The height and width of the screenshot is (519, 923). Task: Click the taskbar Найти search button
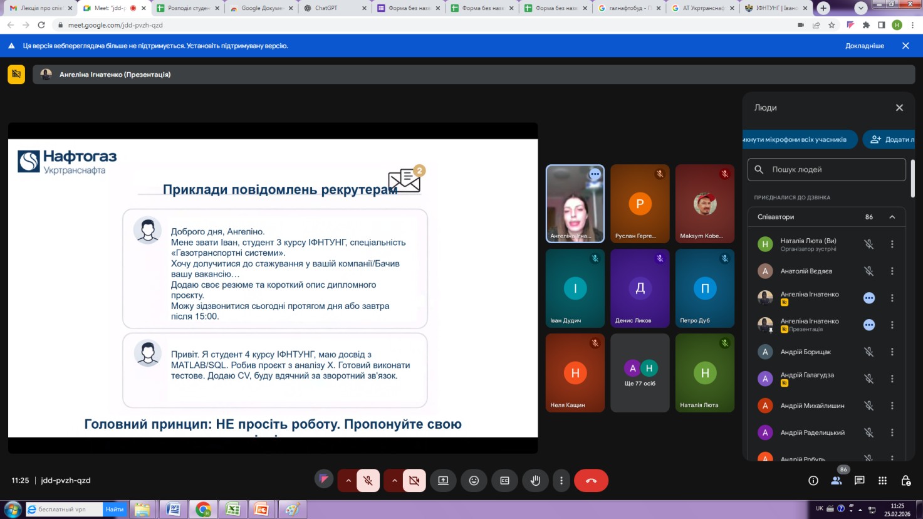115,510
